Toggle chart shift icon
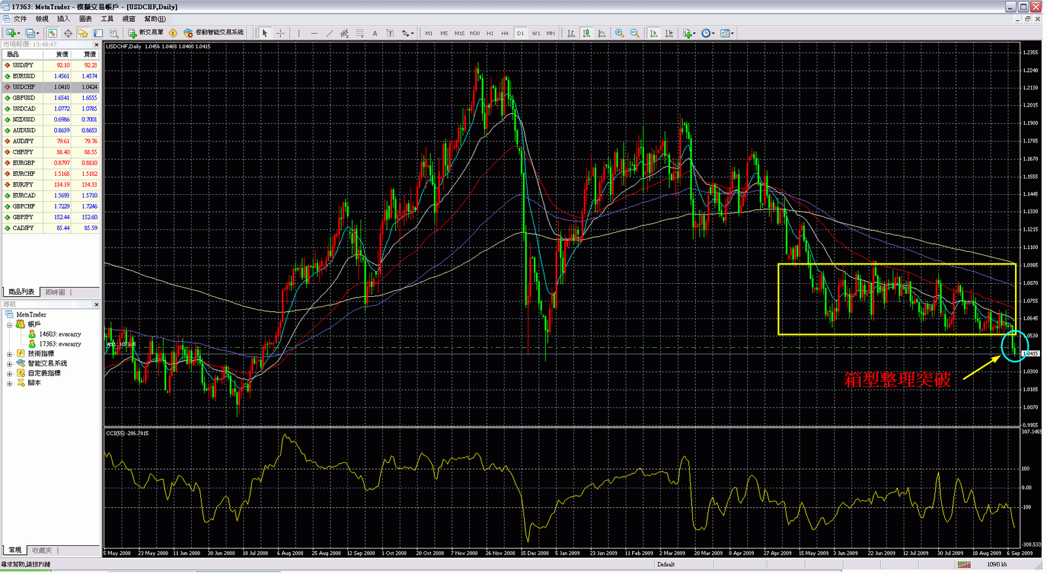This screenshot has width=1047, height=574. pyautogui.click(x=669, y=33)
